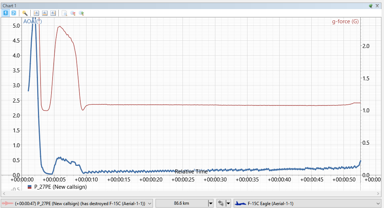The height and width of the screenshot is (208, 384).
Task: Click the 2.5 value on the AOA axis
Action: pos(16,100)
